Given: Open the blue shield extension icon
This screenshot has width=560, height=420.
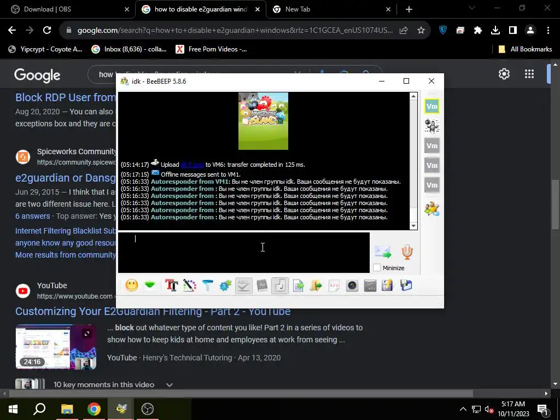Looking at the screenshot, I should (443, 31).
